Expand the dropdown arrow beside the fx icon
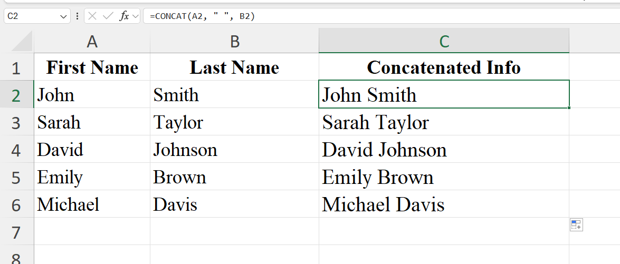Image resolution: width=620 pixels, height=264 pixels. [x=136, y=17]
